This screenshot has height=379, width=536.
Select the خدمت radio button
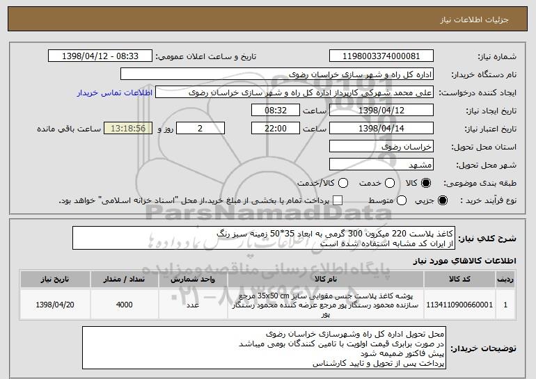[390, 183]
